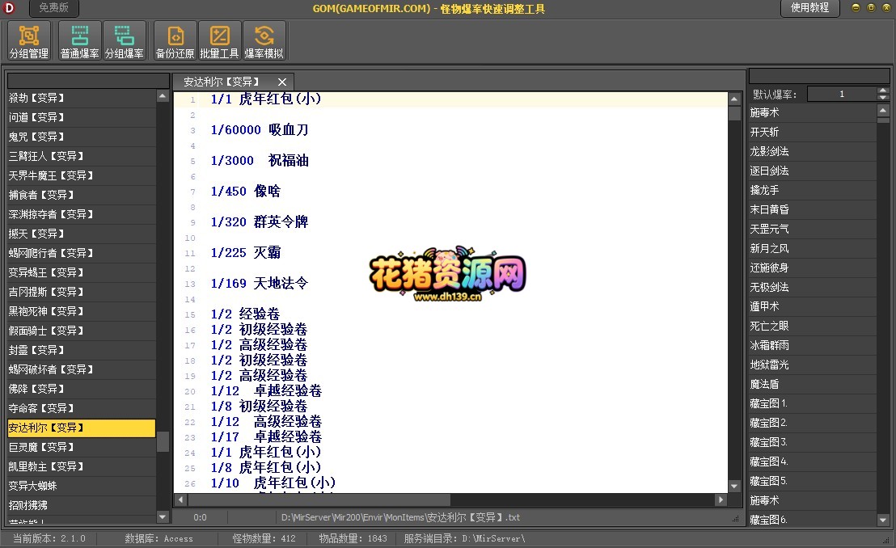
Task: Place cursor on line 1/320 群英令牌
Action: (260, 222)
